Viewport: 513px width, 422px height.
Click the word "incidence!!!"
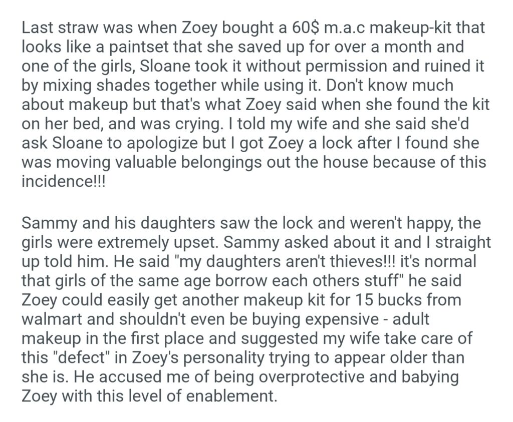[61, 182]
